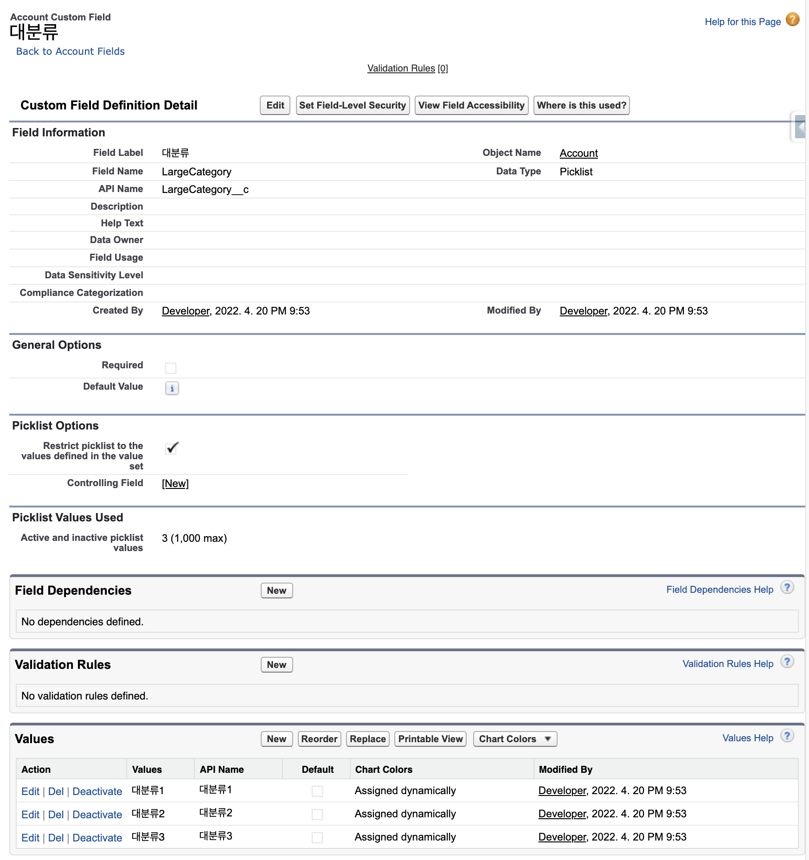Open Values Help link
Screen dimensions: 809x860
(x=748, y=738)
